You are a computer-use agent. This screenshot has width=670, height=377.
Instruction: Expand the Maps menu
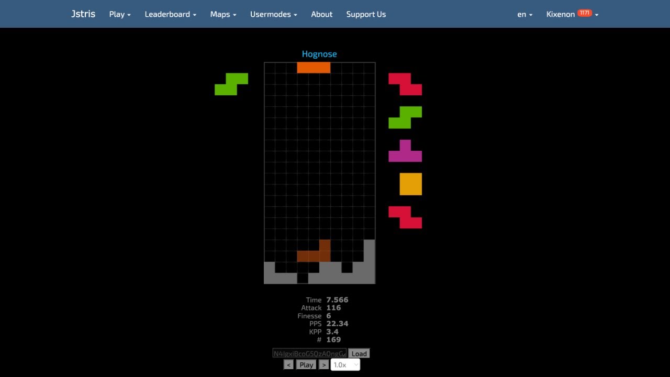pyautogui.click(x=223, y=14)
